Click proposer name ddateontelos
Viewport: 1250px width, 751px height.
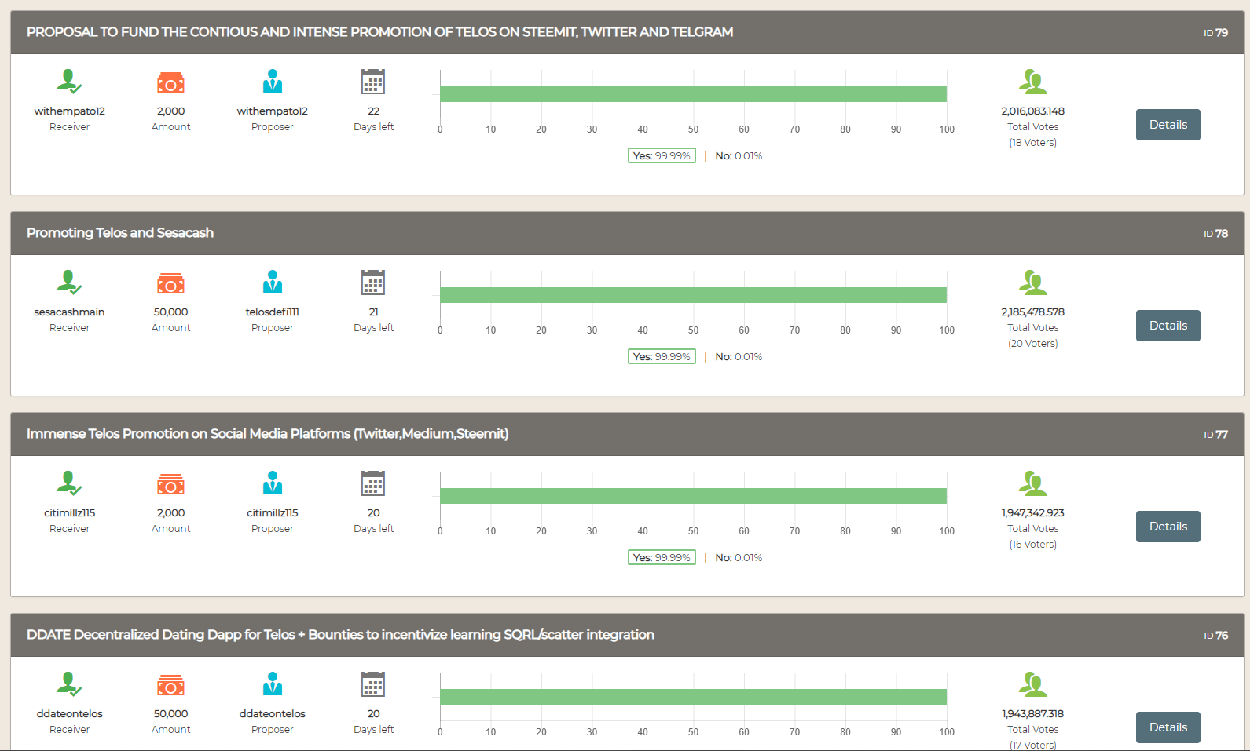pyautogui.click(x=272, y=714)
